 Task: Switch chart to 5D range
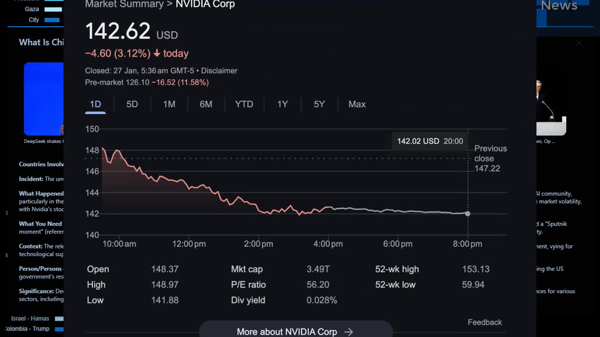click(x=132, y=104)
